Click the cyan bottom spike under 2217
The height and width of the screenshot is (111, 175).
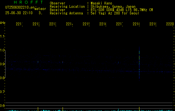point(118,110)
